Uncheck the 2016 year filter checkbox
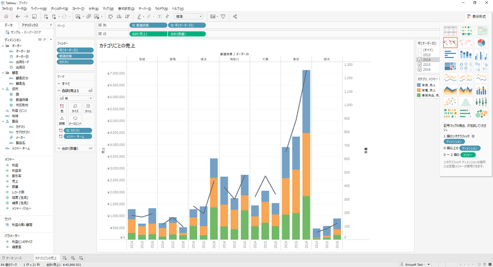493x267 pixels. [420, 69]
